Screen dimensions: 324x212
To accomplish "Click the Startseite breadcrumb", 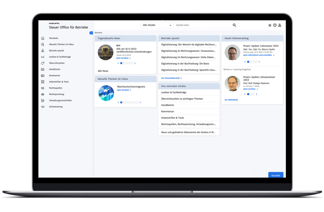I will point(98,33).
